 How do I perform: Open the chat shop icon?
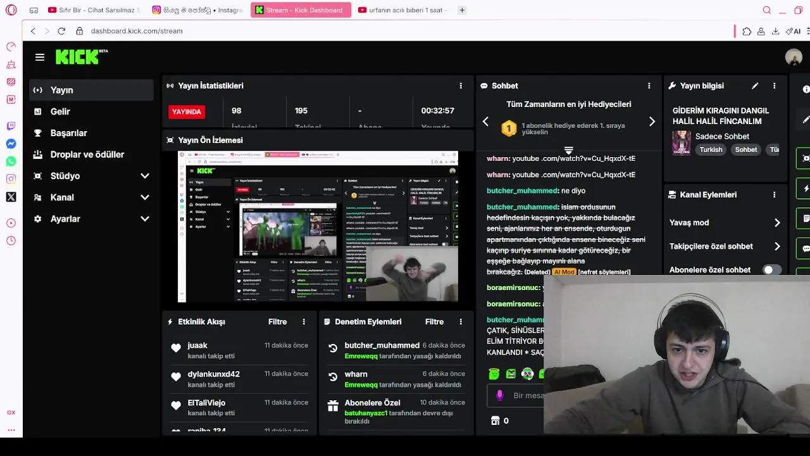pyautogui.click(x=495, y=421)
